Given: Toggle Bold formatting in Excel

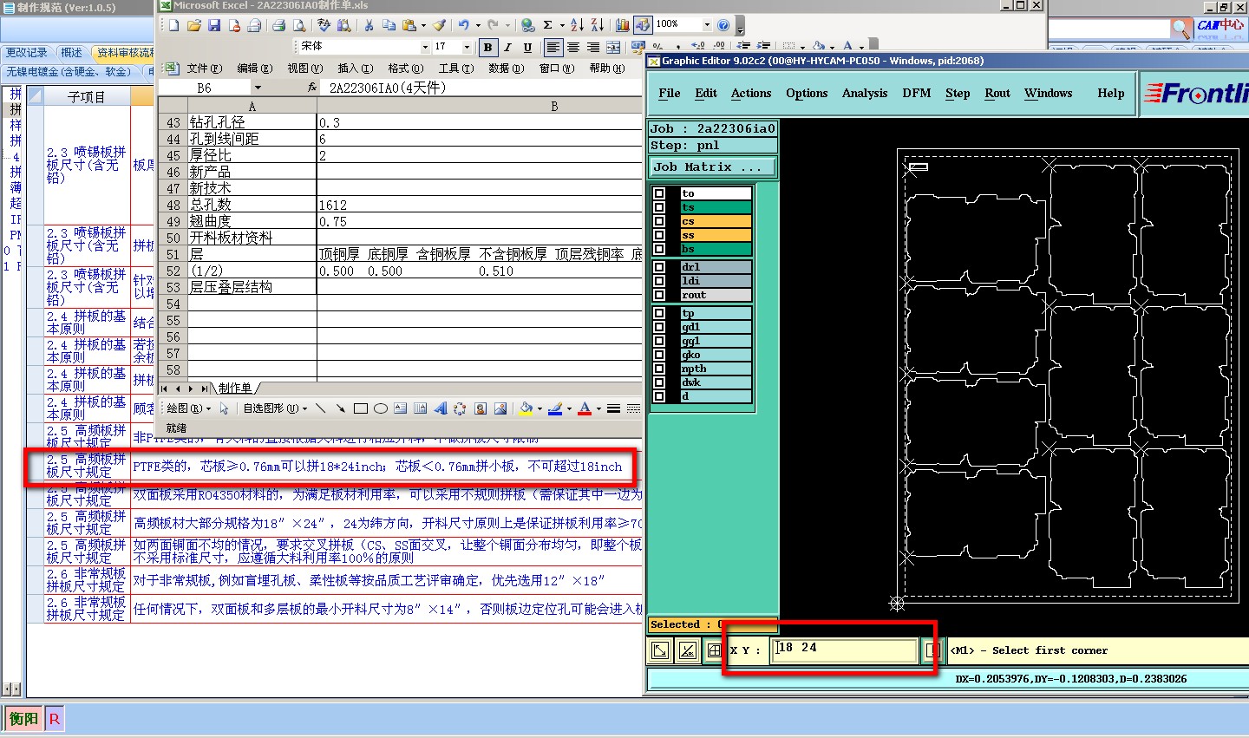Looking at the screenshot, I should [487, 48].
